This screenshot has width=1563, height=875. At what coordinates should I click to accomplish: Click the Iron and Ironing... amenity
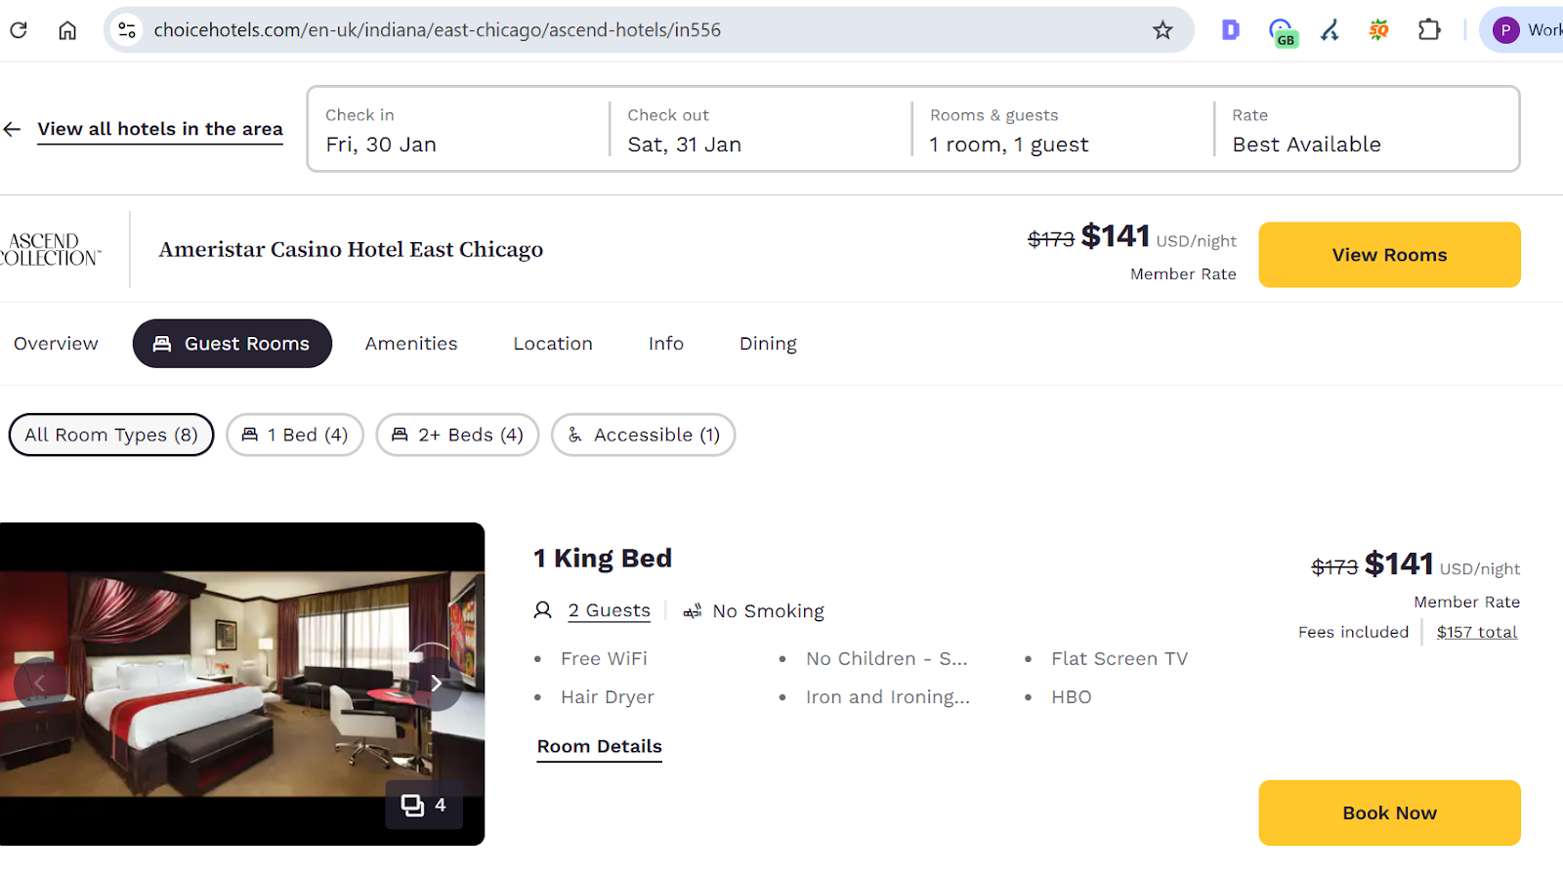tap(888, 697)
